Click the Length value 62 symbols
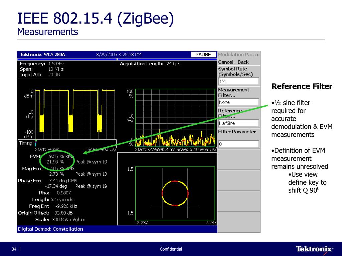342x256 pixels. 62,200
